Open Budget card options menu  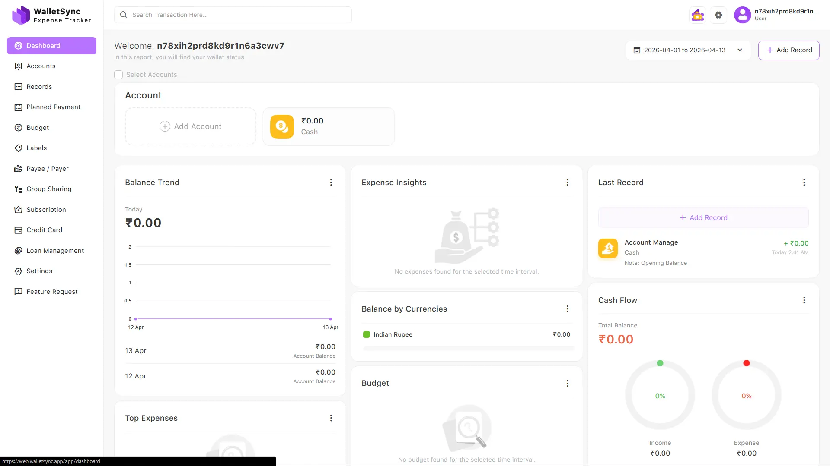[568, 384]
